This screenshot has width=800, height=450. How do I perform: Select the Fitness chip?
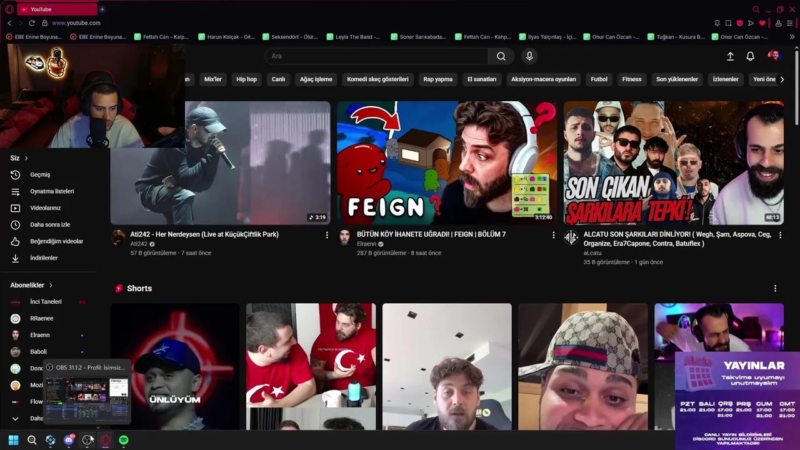[x=632, y=79]
